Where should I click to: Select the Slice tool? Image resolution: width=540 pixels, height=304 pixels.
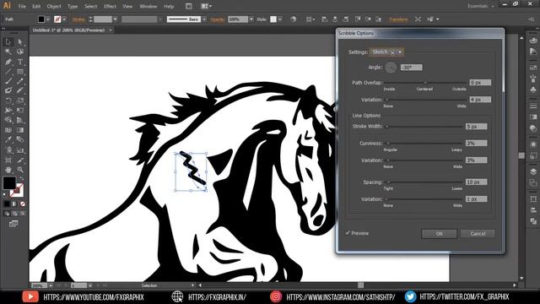[x=20, y=160]
